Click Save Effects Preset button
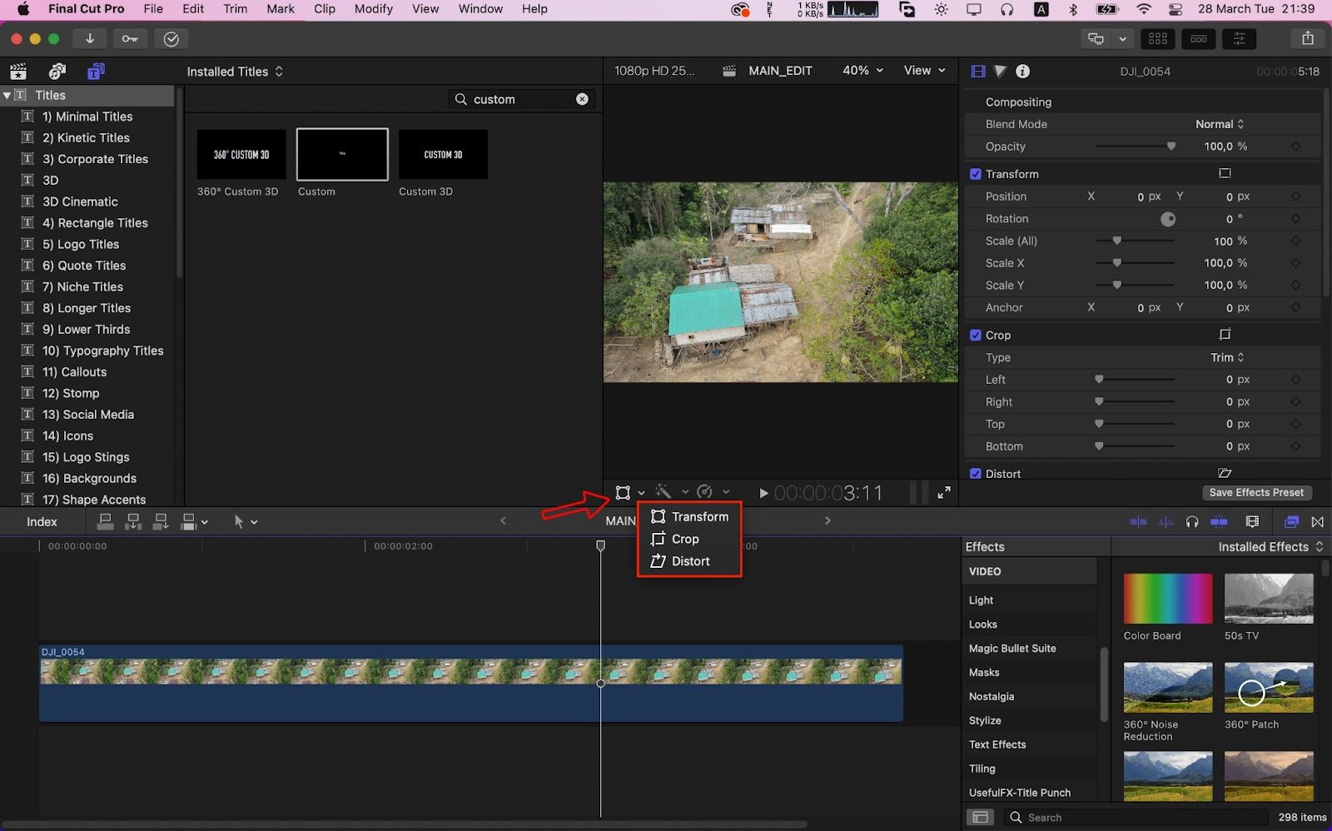1332x831 pixels. (1256, 493)
